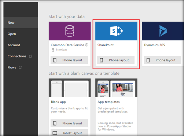This screenshot has width=184, height=136.
Task: Click the Dynamics 365 logo tile
Action: click(163, 31)
